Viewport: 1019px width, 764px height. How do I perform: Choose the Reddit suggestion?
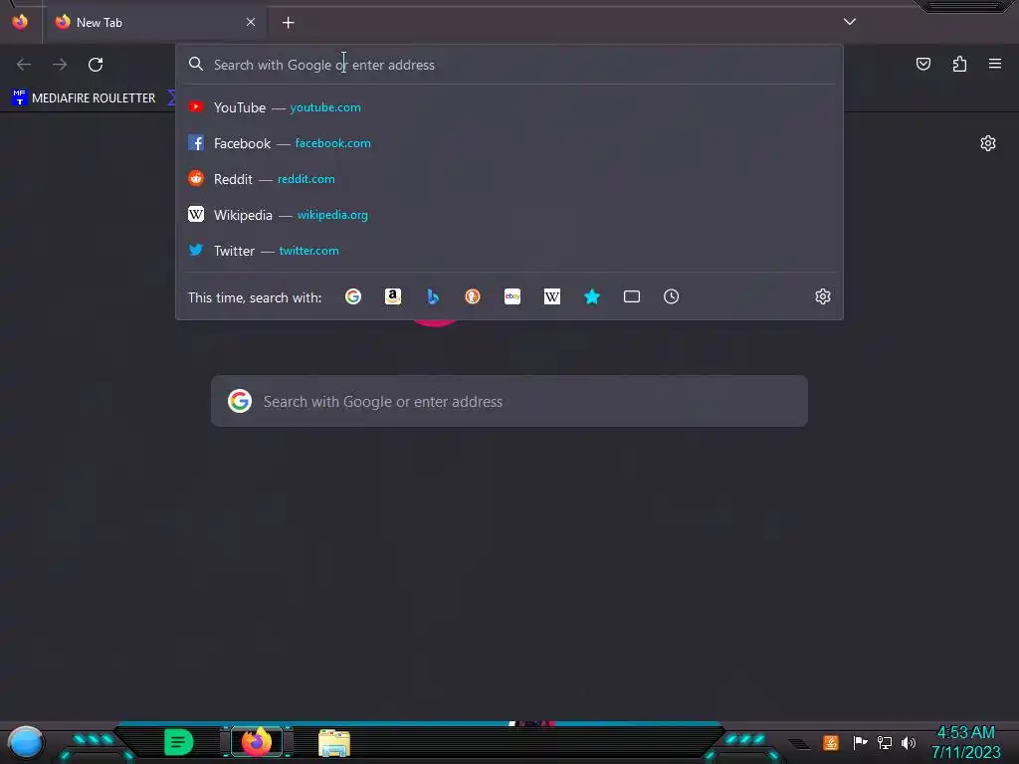pos(509,179)
